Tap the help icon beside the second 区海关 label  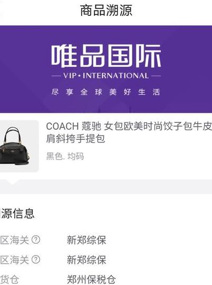pos(36,260)
